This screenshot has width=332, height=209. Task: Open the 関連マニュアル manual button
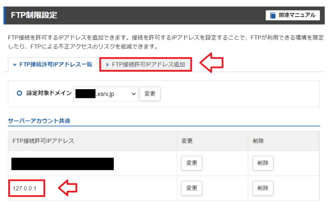(293, 15)
